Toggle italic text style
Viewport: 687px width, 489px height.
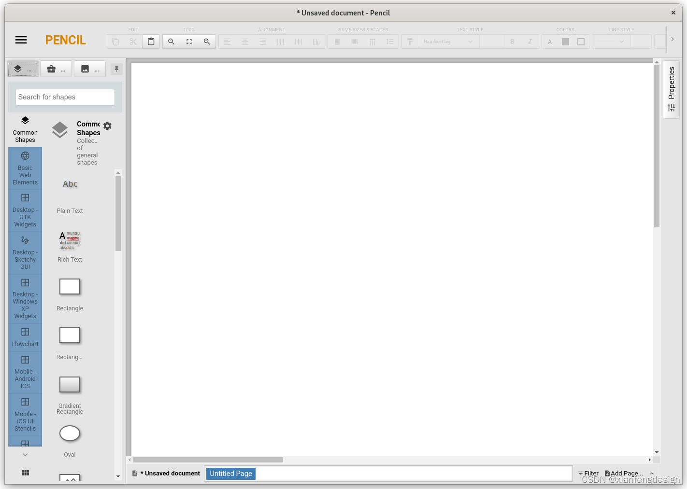pos(530,42)
